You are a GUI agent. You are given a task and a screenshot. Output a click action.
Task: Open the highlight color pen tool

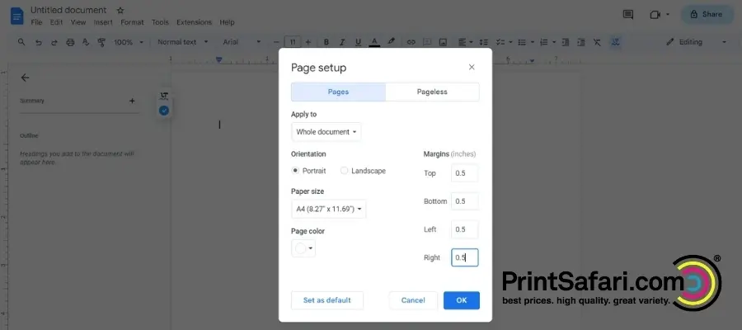click(x=391, y=42)
